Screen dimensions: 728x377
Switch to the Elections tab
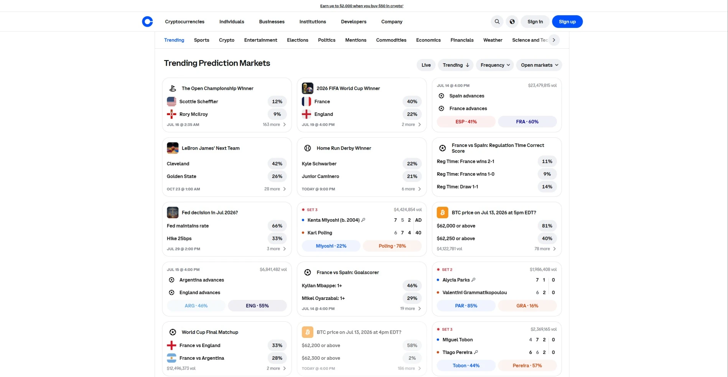click(x=298, y=40)
